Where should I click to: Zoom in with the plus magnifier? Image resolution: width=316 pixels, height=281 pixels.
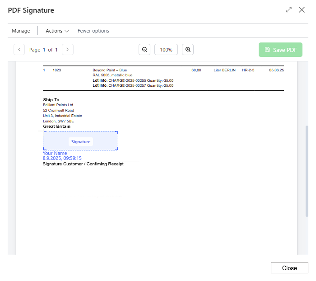(188, 50)
